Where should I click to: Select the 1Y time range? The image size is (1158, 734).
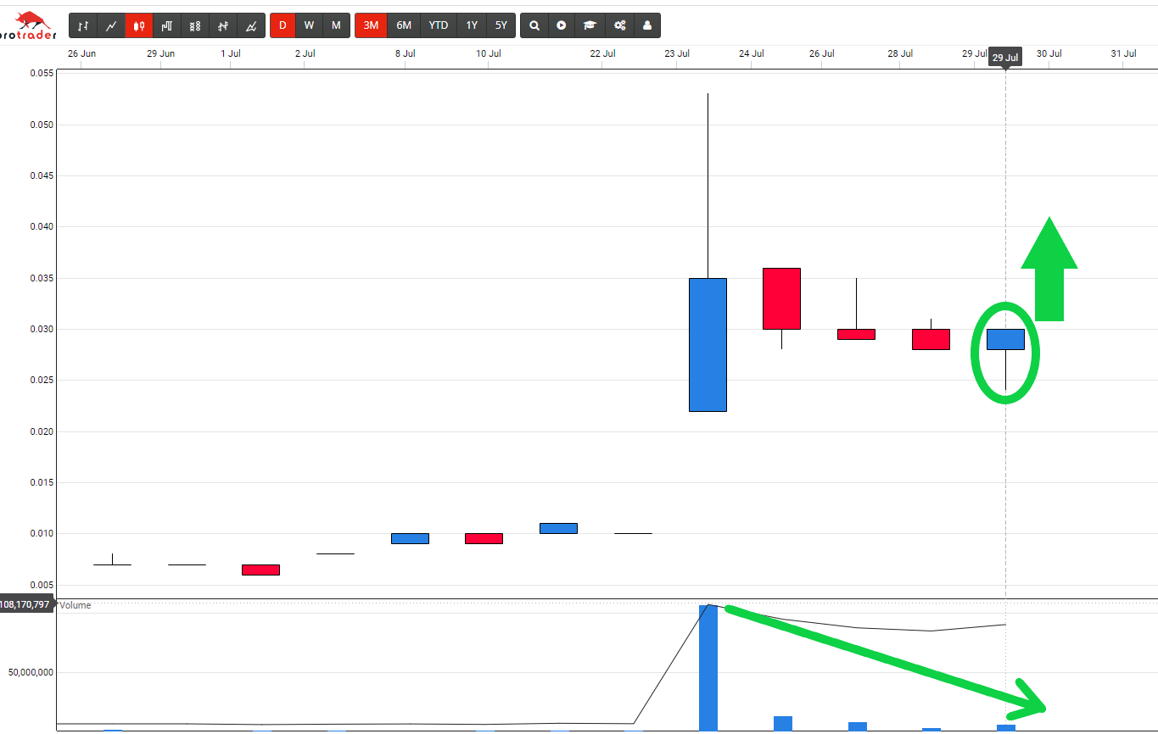tap(472, 25)
